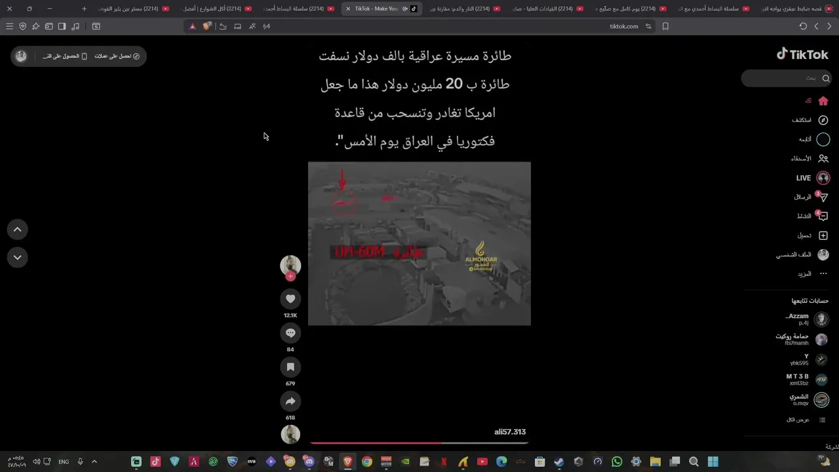Open Profile (الملف الشخصي) in sidebar
The width and height of the screenshot is (839, 472).
click(802, 254)
